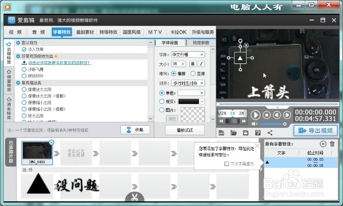The height and width of the screenshot is (206, 343).
Task: Select slow zoom-in appear effect
Action: (24, 89)
